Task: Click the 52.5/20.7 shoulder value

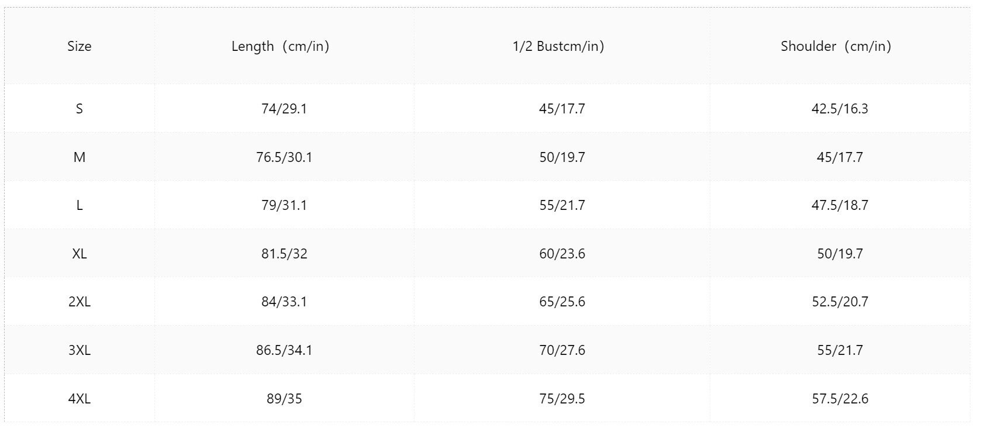Action: click(840, 302)
